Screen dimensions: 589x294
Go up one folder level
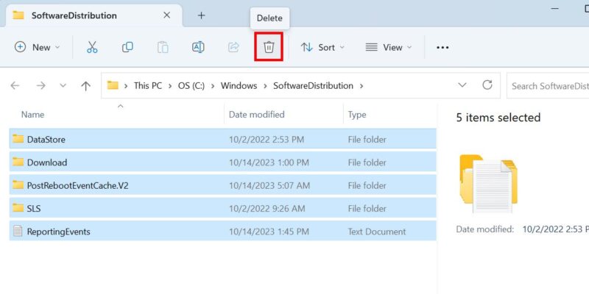coord(86,86)
